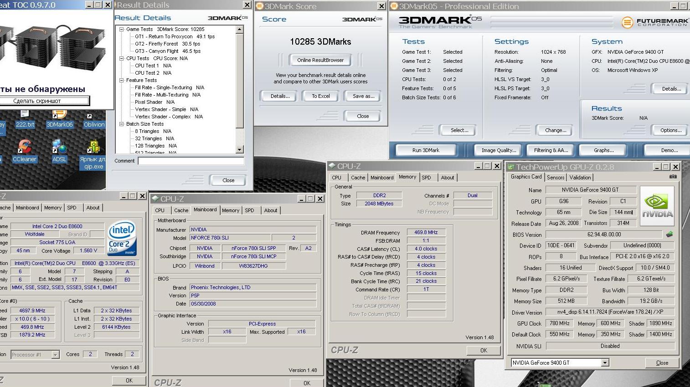Open the NVIDIA GeForce 9400 GT dropdown in GPU-Z
Screen dimensions: 690x387
pos(605,363)
